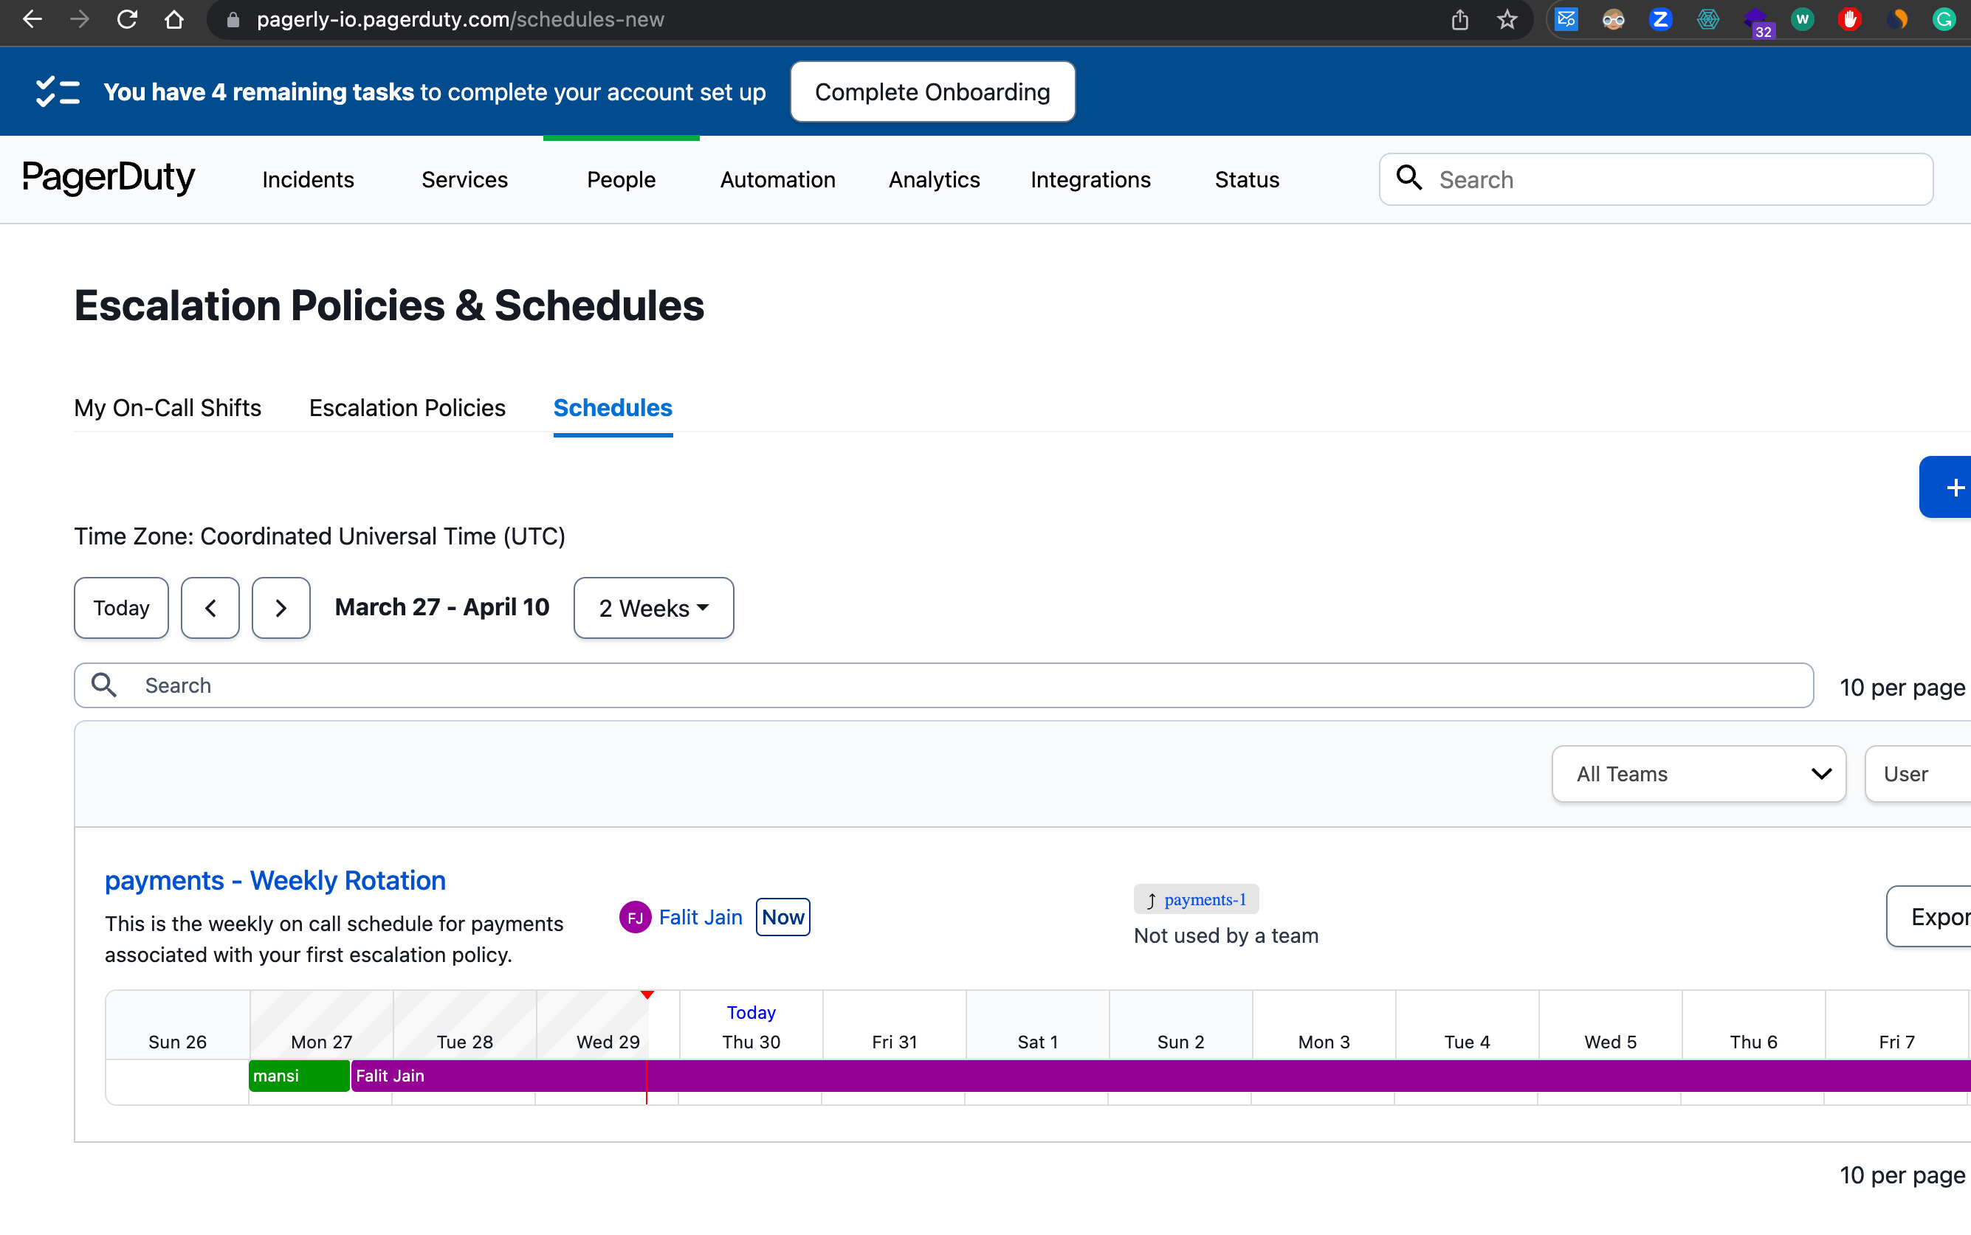Open the Grammarly extension icon
The image size is (1971, 1235).
1944,18
